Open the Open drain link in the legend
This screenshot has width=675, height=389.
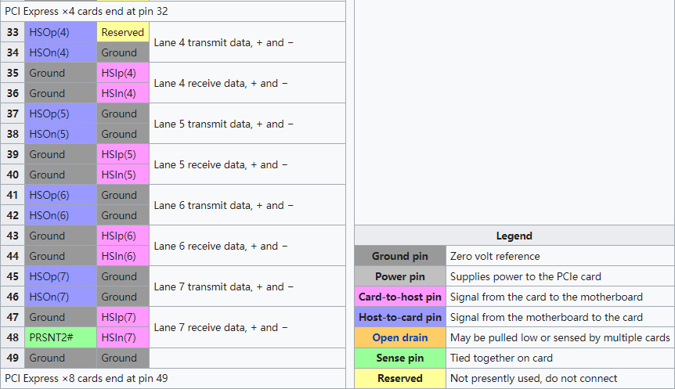(400, 338)
